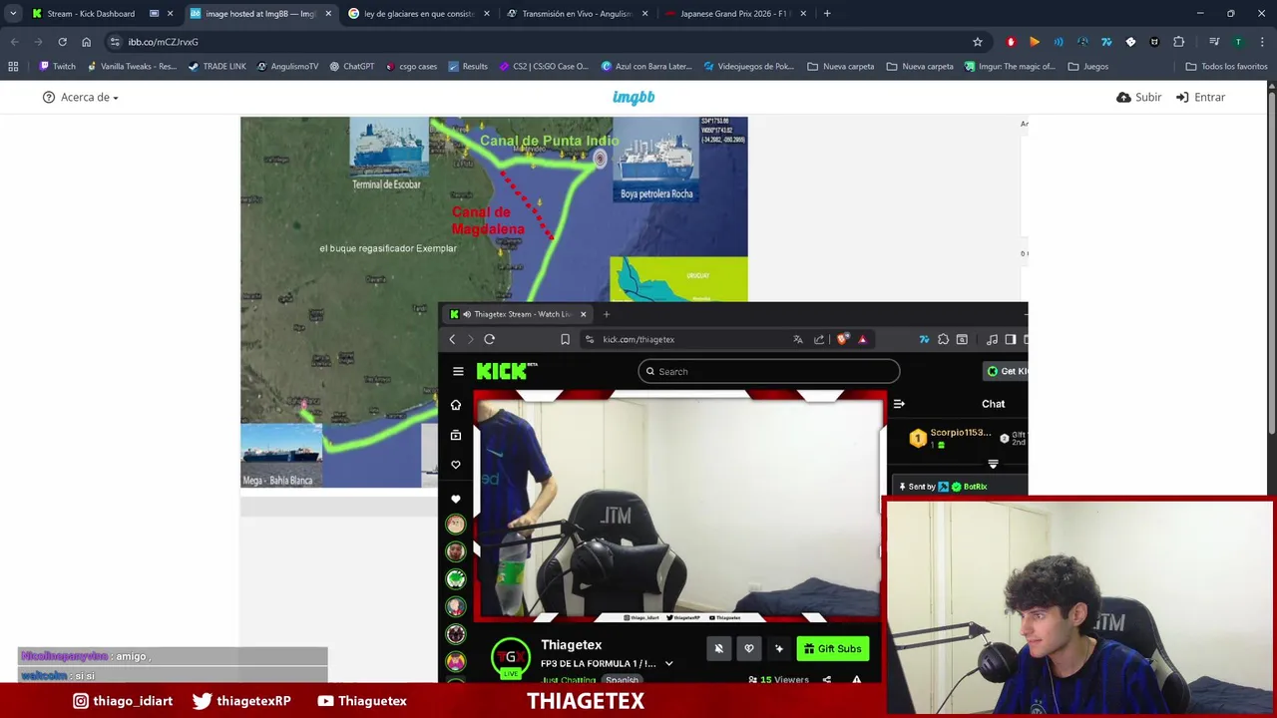Image resolution: width=1277 pixels, height=718 pixels.
Task: Go to Chrome home page icon
Action: pyautogui.click(x=87, y=42)
